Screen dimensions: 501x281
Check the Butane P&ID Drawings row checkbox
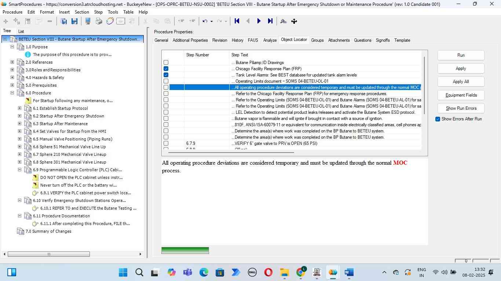(166, 63)
